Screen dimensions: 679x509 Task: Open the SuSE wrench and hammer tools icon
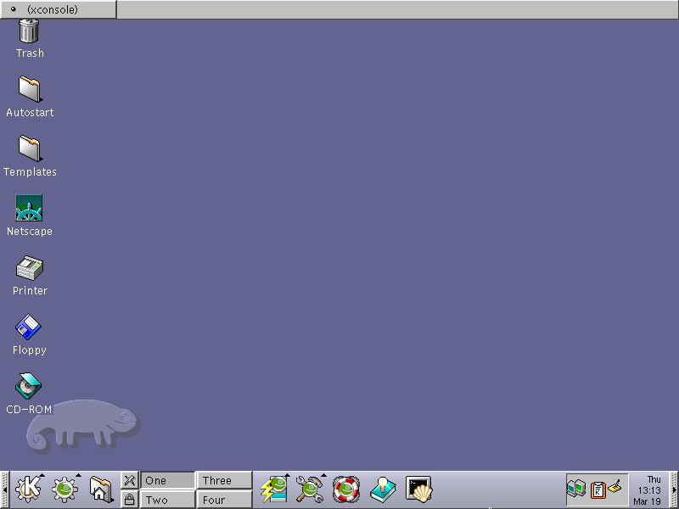(x=310, y=489)
